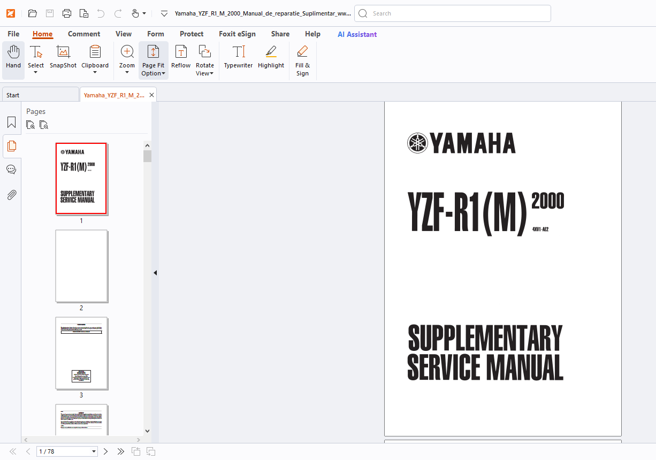
Task: Expand the Clipboard dropdown arrow
Action: coord(95,73)
